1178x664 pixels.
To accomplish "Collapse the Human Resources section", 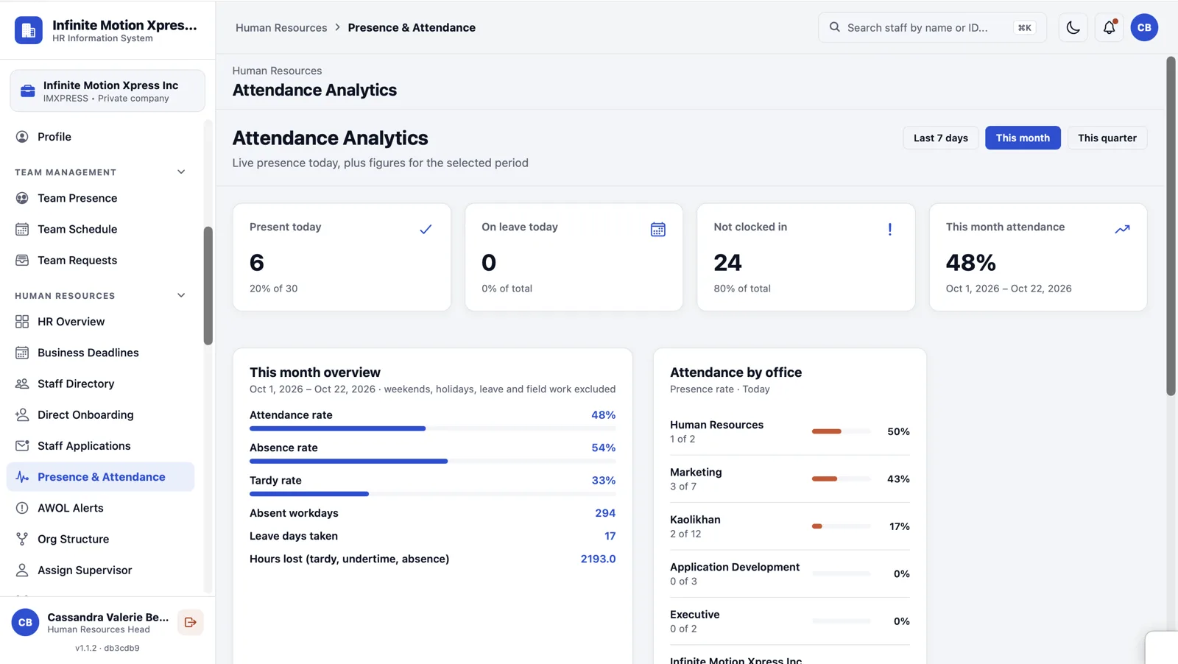I will coord(181,296).
